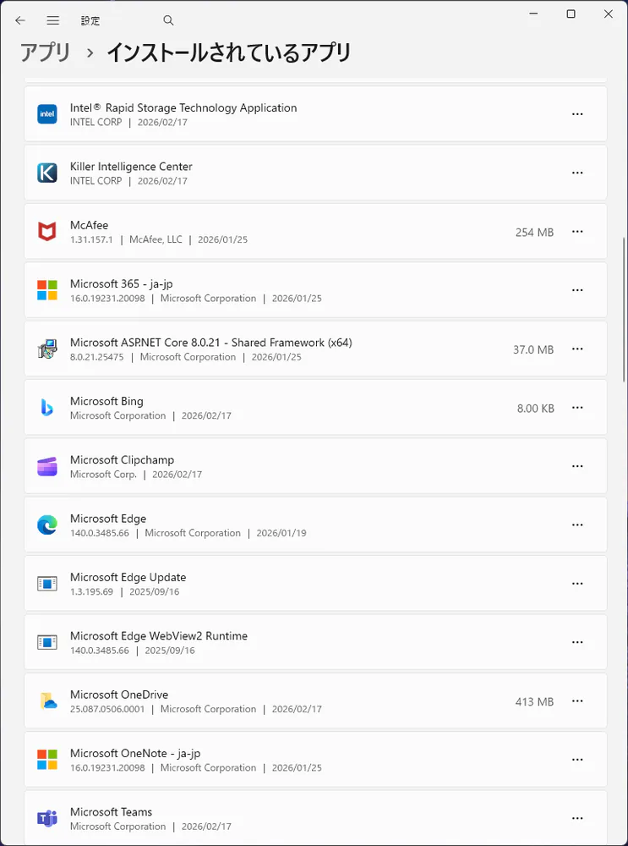Open more options for Microsoft Edge Update
Image resolution: width=628 pixels, height=846 pixels.
[x=577, y=584]
